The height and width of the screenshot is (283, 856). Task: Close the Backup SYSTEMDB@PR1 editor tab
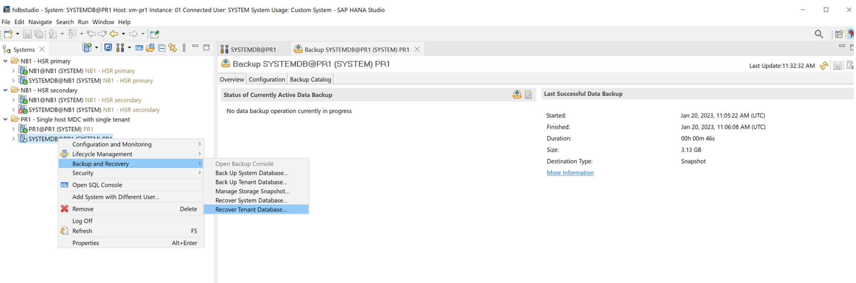(x=417, y=50)
